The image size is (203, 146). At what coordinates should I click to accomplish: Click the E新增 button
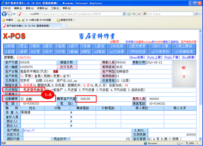(x=10, y=46)
